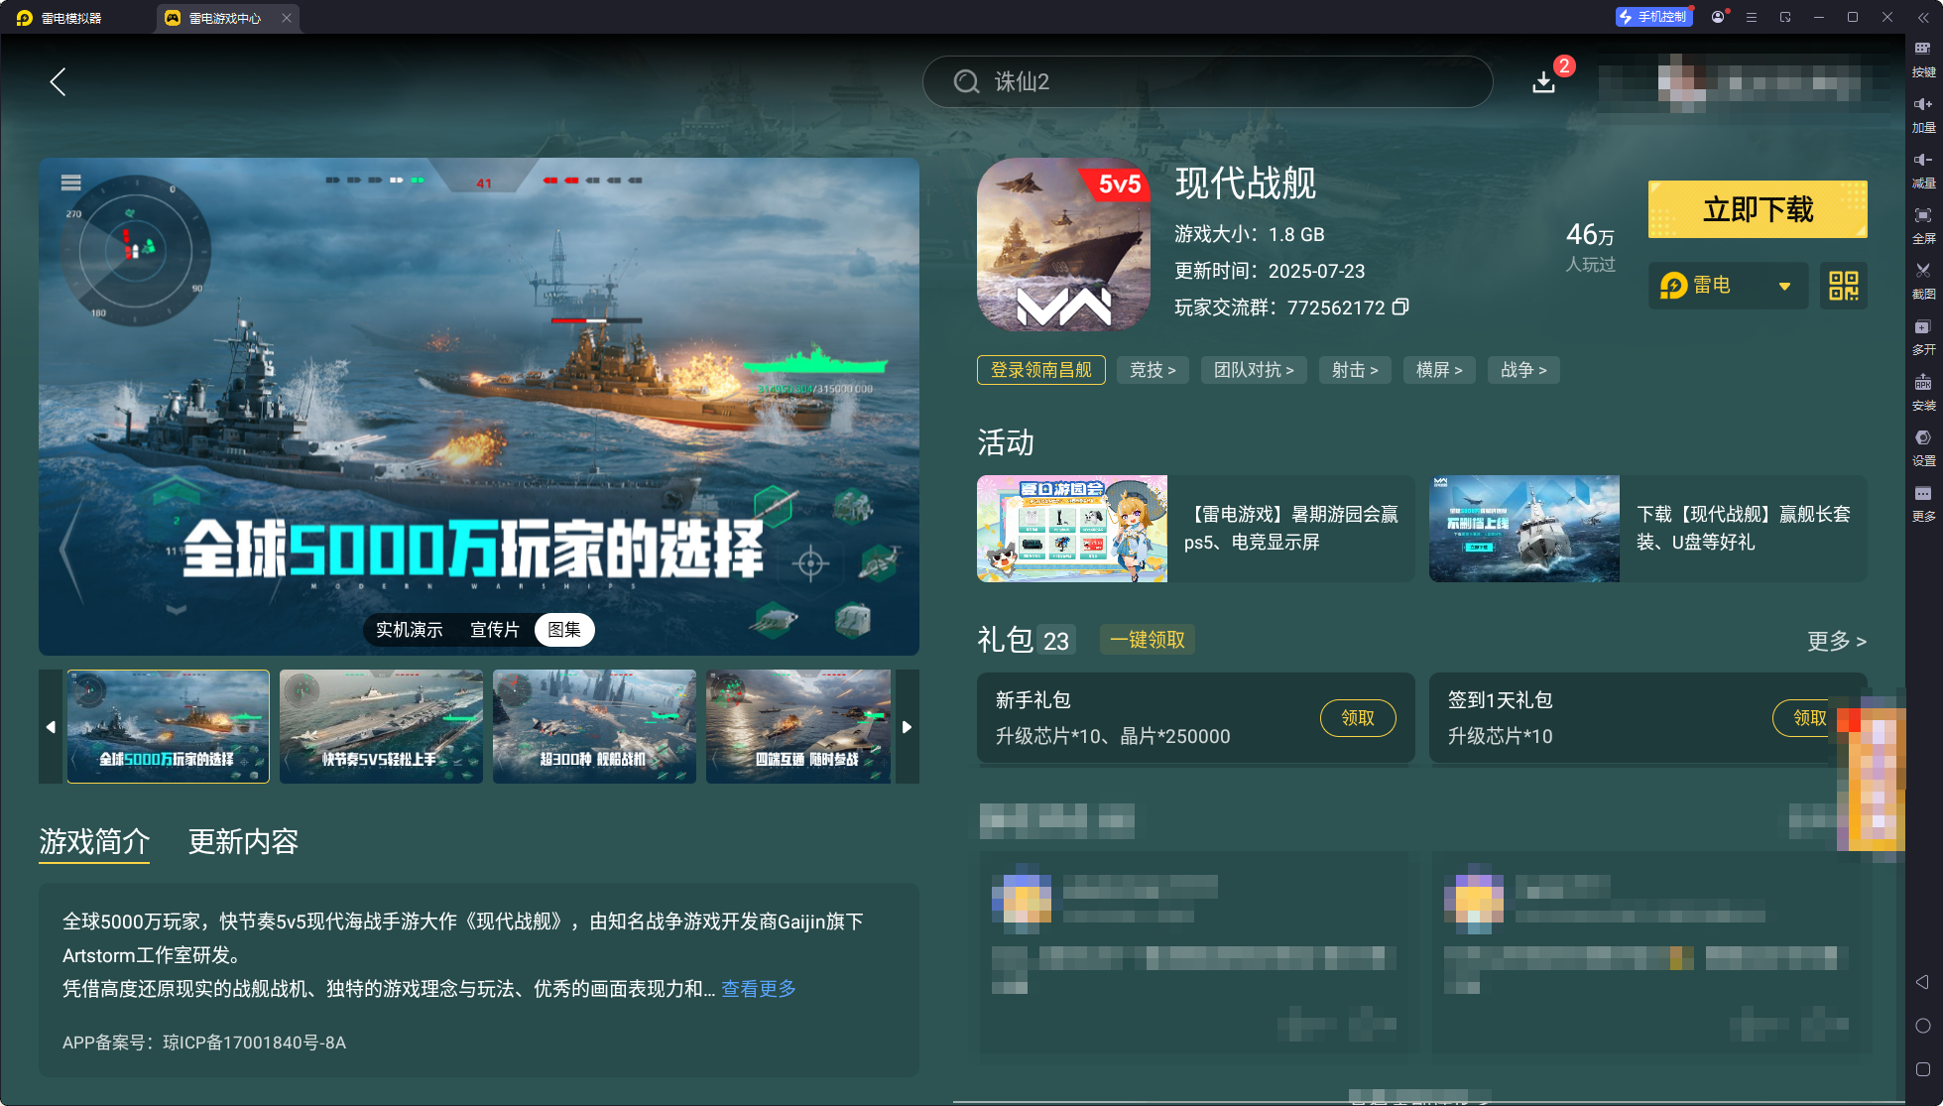The width and height of the screenshot is (1943, 1106).
Task: Click 一键领取 to claim all gifts
Action: [1147, 640]
